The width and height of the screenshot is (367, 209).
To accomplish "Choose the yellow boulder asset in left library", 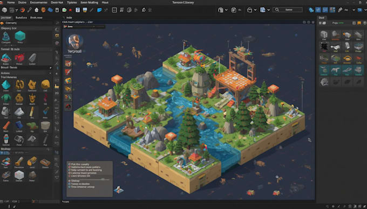I will click(x=45, y=85).
